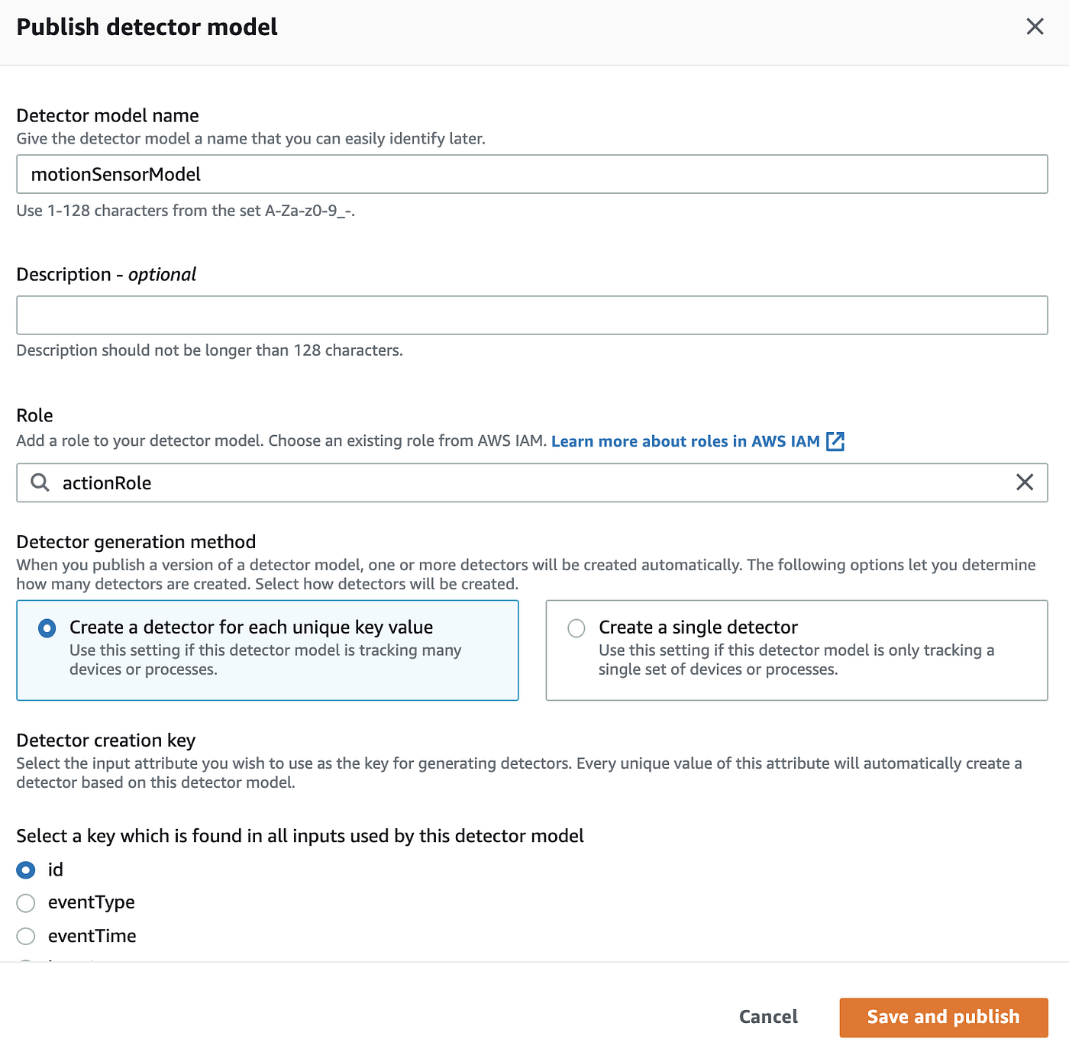Close the Publish detector model dialog
This screenshot has height=1042, width=1069.
pyautogui.click(x=1035, y=27)
